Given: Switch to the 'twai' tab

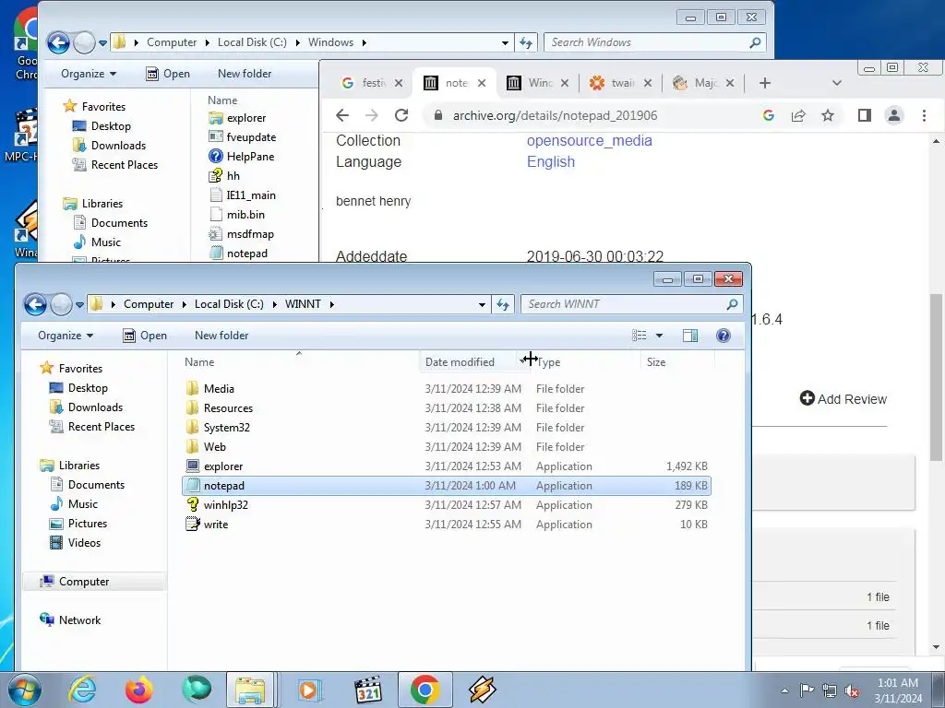Looking at the screenshot, I should (614, 83).
